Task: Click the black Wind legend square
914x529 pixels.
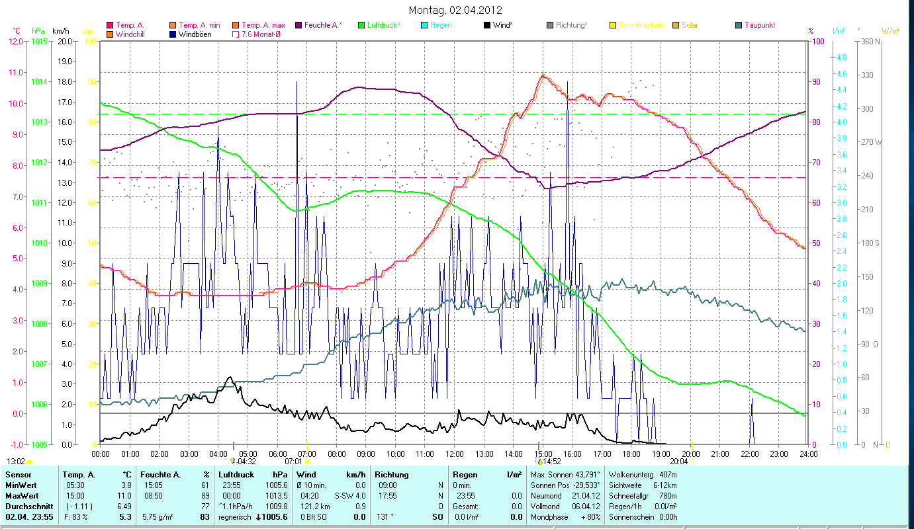Action: pos(486,25)
